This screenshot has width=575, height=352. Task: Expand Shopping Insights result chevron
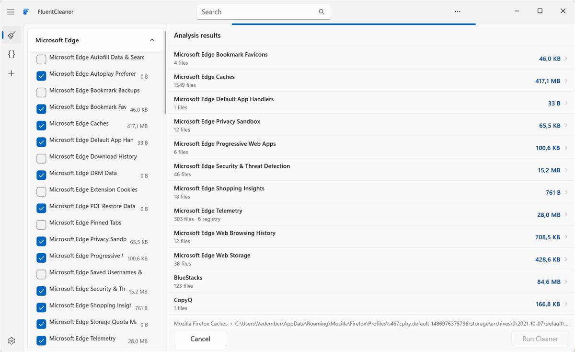566,192
